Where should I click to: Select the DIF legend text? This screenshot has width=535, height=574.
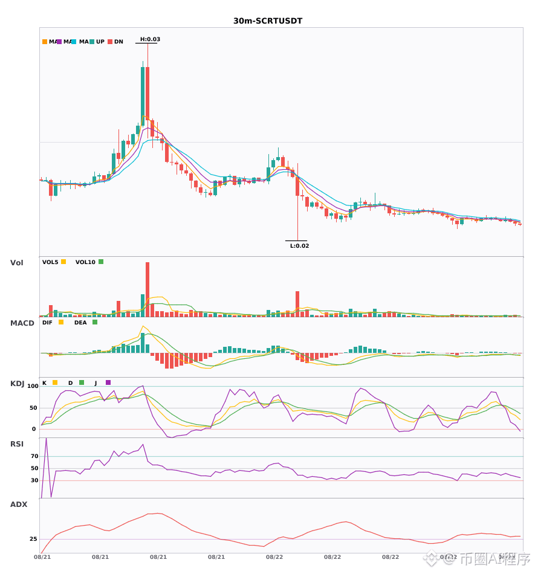tap(47, 323)
